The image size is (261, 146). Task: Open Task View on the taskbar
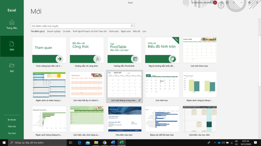(71, 143)
